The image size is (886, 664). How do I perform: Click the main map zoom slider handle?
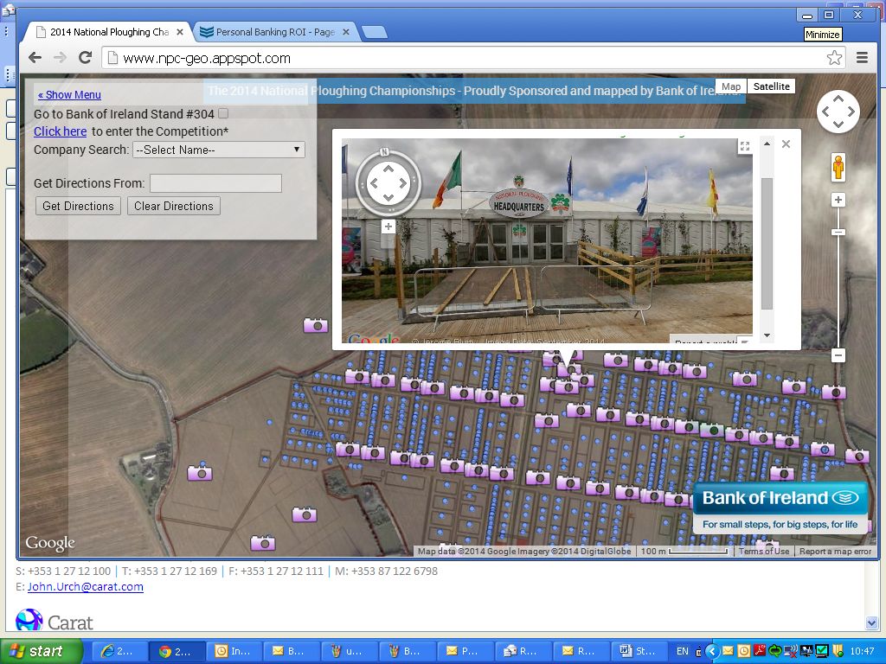click(x=838, y=232)
